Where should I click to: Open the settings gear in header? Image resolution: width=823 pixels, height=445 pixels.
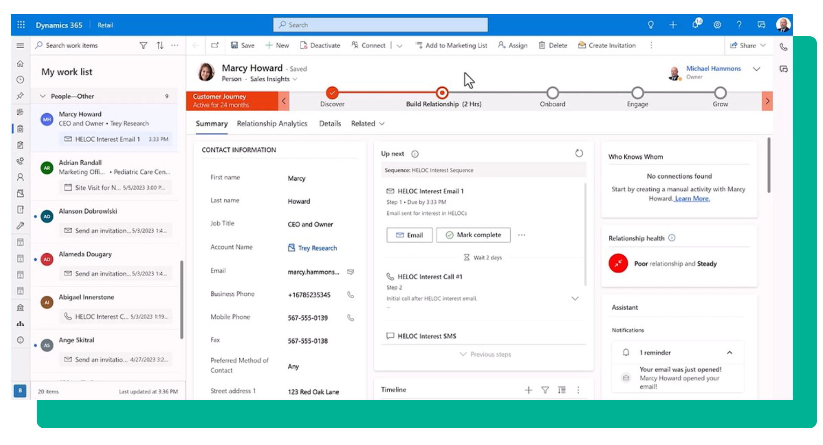coord(717,25)
